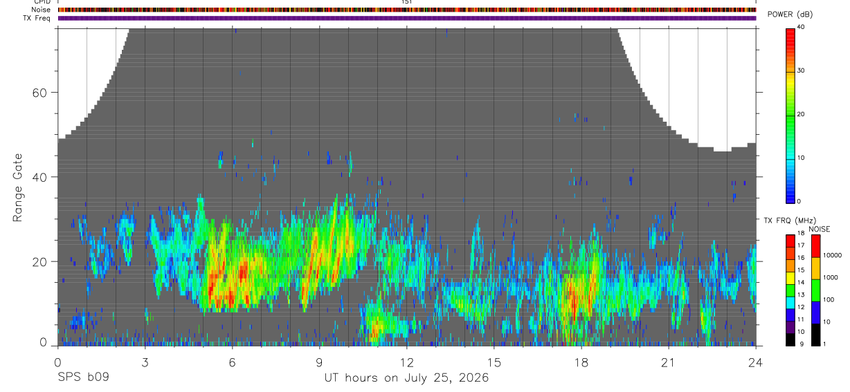Click the UT hours on July 25 title
Image resolution: width=850 pixels, height=392 pixels.
click(406, 378)
